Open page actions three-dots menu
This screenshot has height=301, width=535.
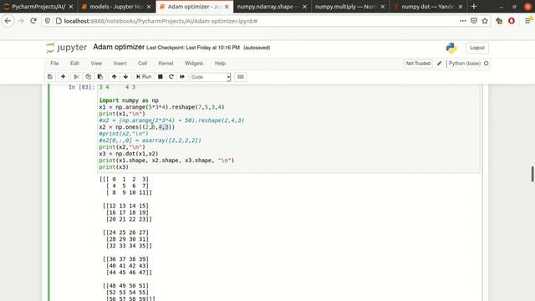[x=462, y=21]
